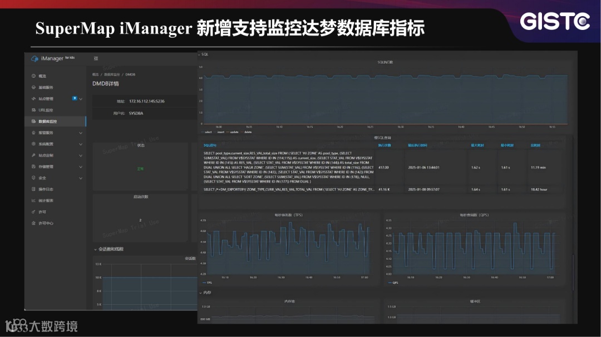Expand the 存储管理 submenu chevron
The image size is (601, 337).
pyautogui.click(x=81, y=167)
